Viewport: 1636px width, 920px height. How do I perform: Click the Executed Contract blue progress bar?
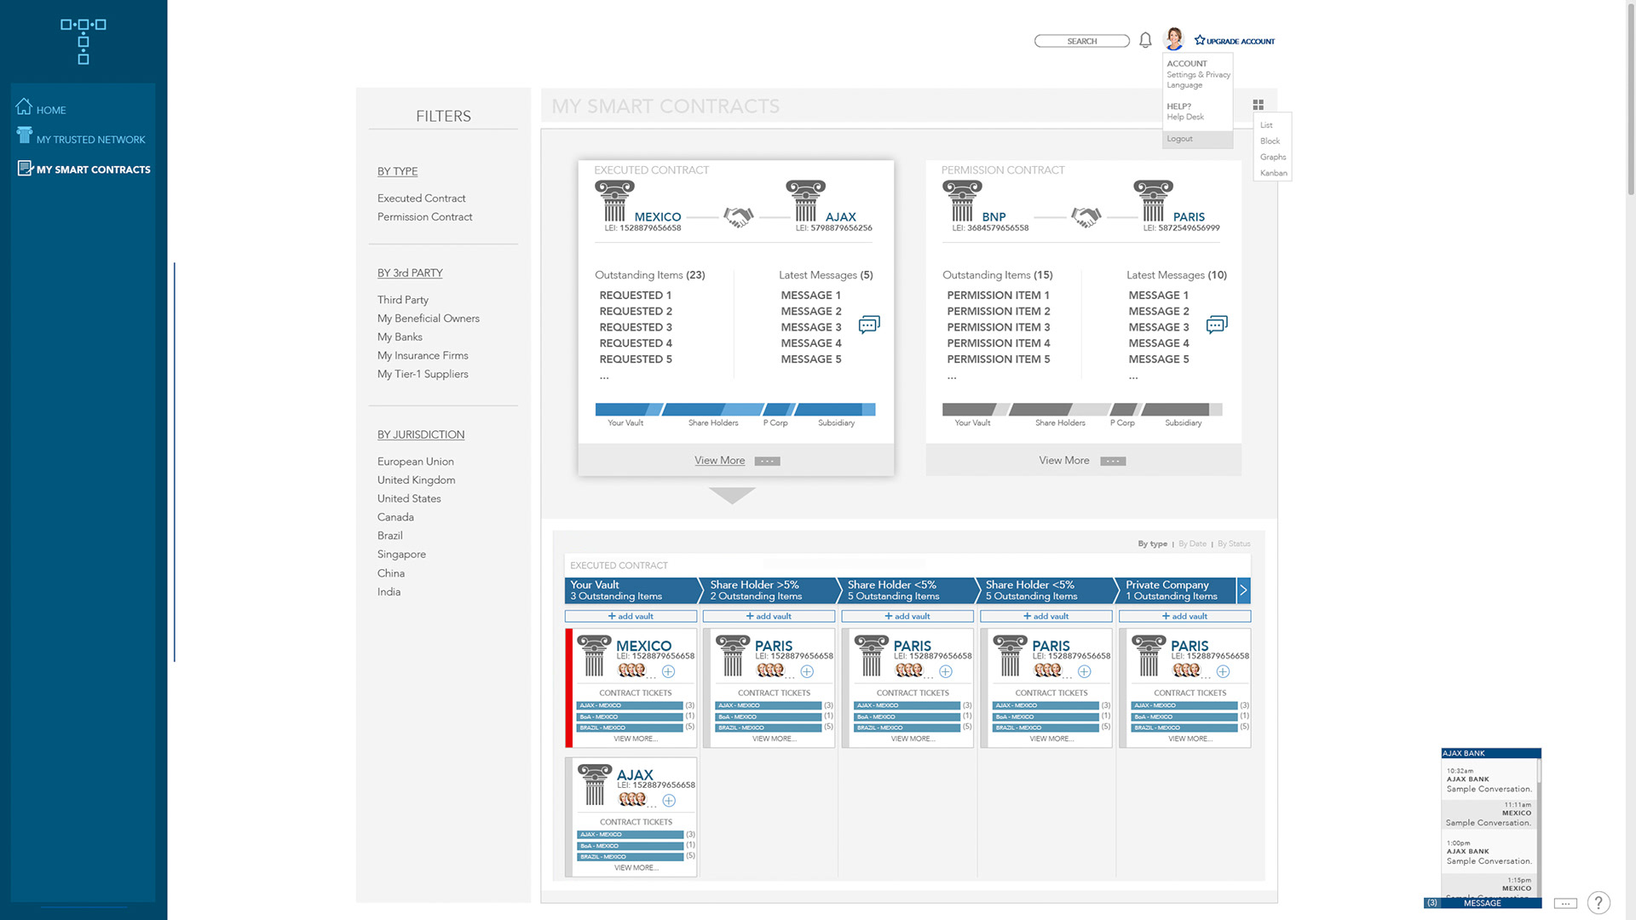pos(734,410)
